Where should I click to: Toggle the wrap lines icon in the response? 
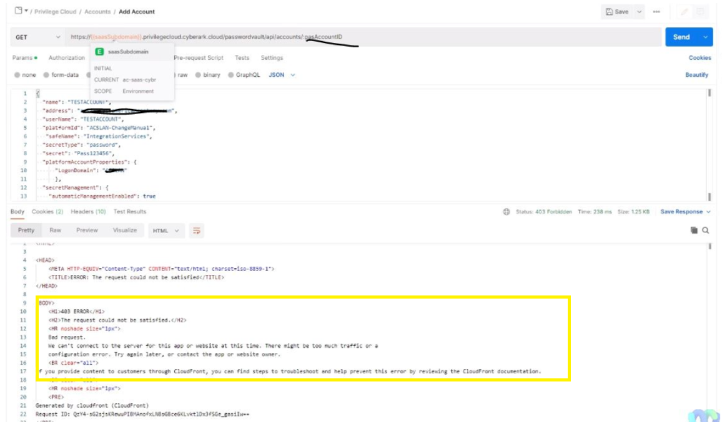coord(197,231)
